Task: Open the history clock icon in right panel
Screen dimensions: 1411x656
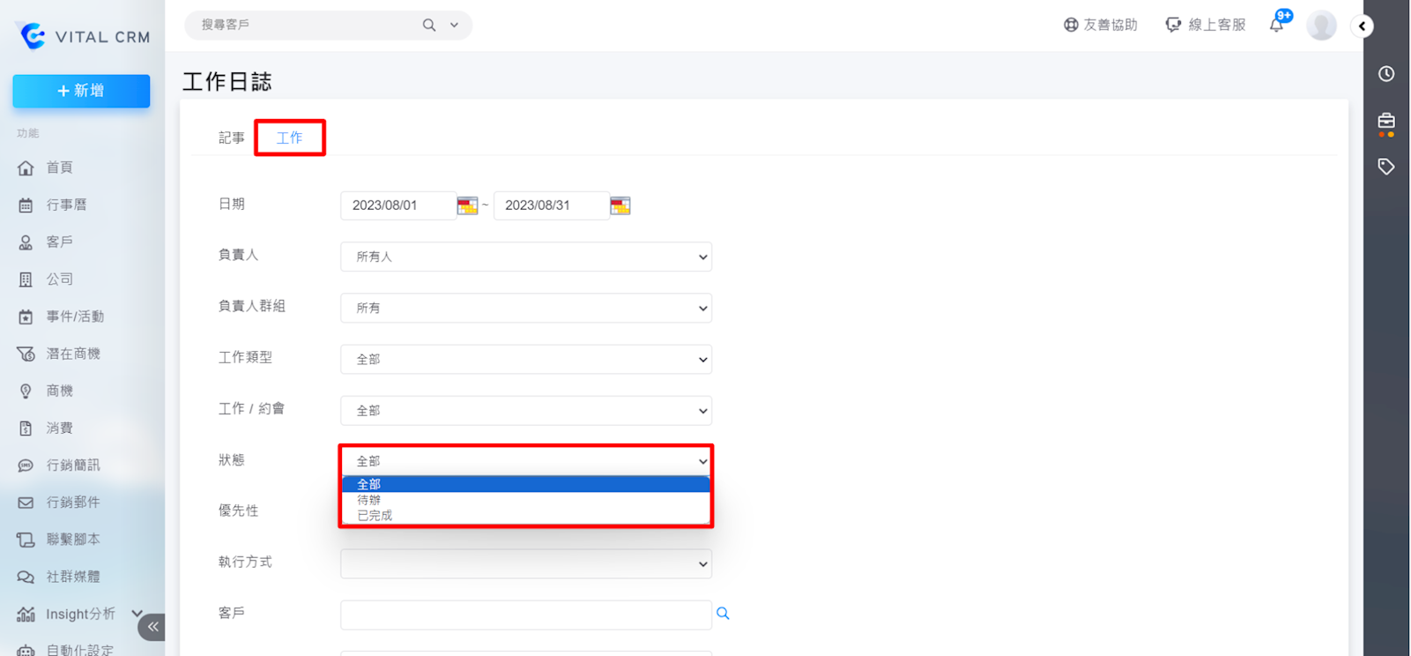Action: (x=1386, y=74)
